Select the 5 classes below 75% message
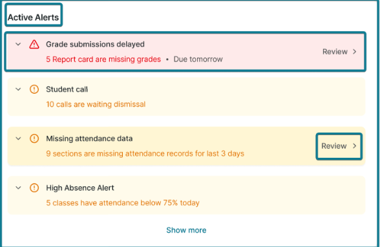Image resolution: width=380 pixels, height=247 pixels. pos(123,203)
